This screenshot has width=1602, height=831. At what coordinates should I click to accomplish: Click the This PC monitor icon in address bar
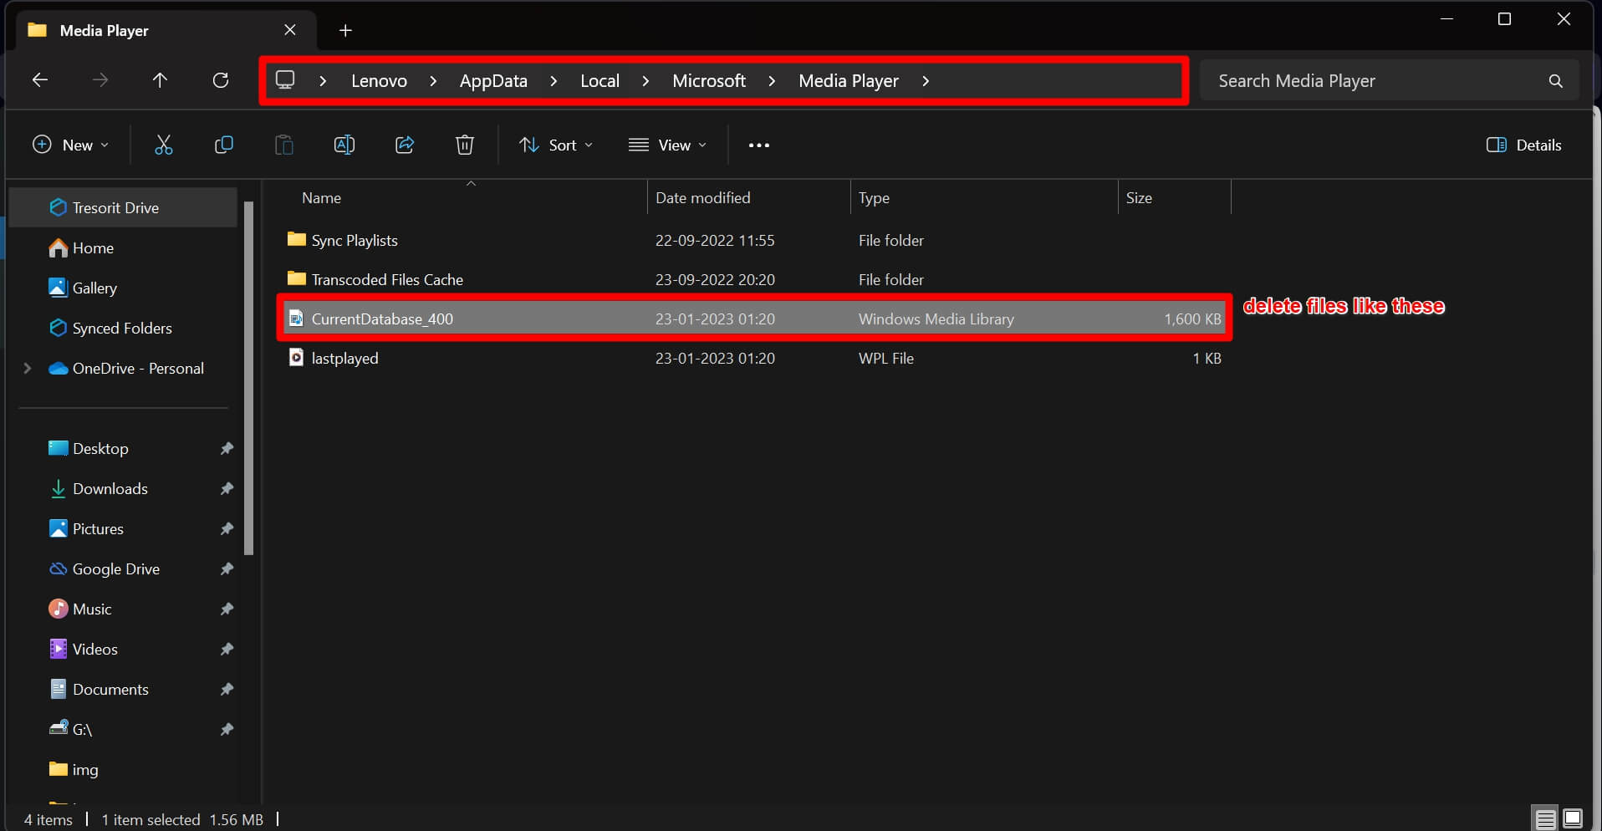[x=286, y=79]
